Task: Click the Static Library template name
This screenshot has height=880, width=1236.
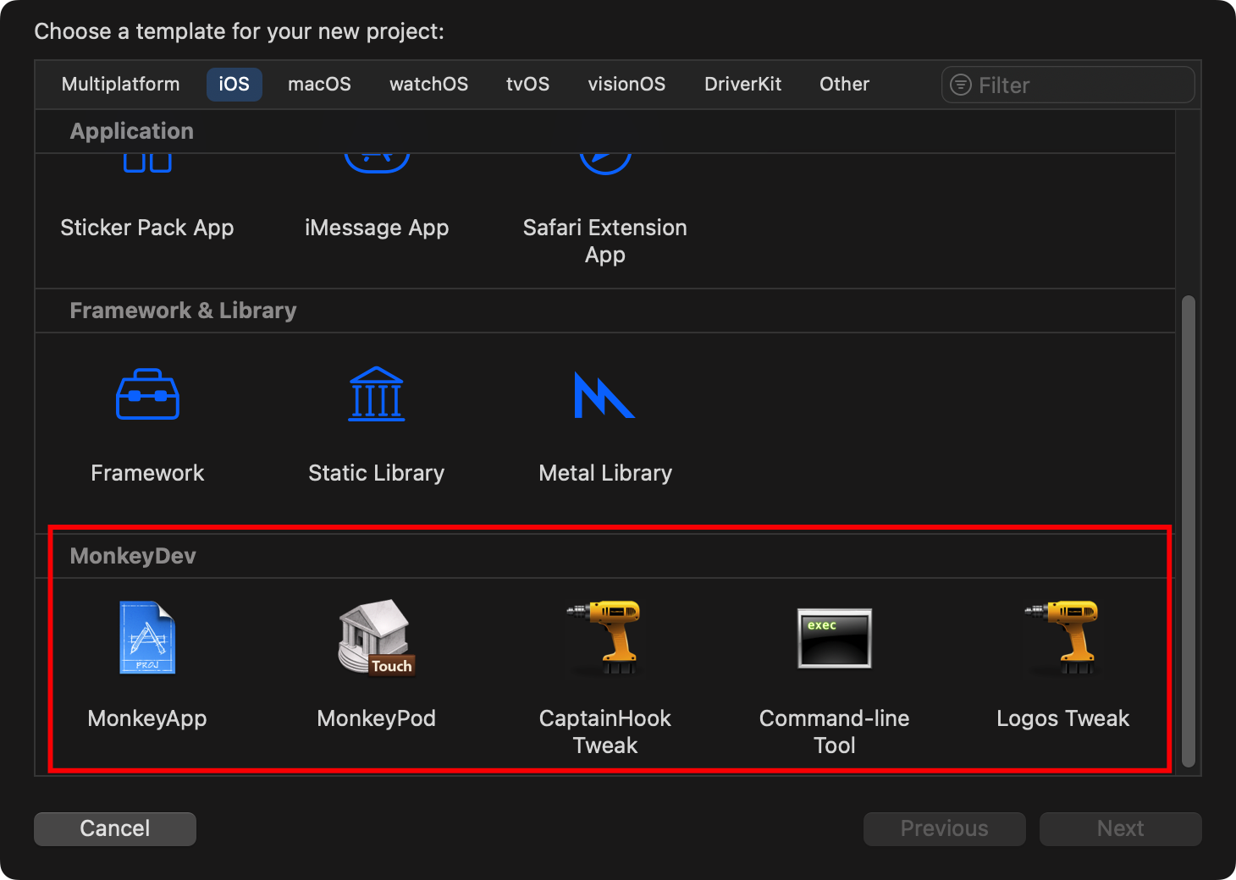Action: 377,473
